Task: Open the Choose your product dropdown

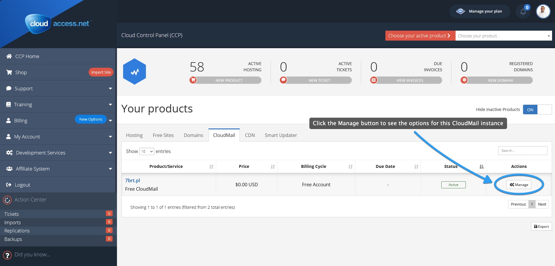Action: 504,36
